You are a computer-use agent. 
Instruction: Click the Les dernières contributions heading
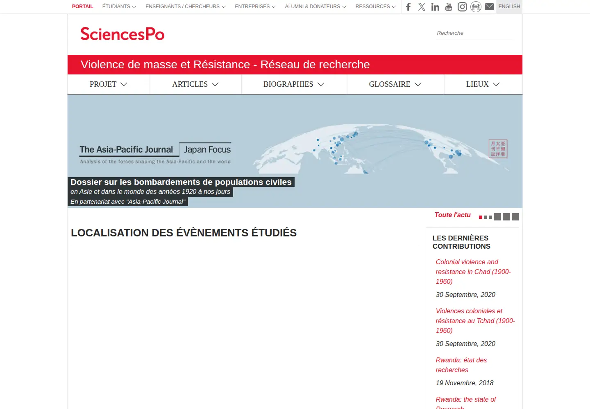click(461, 242)
